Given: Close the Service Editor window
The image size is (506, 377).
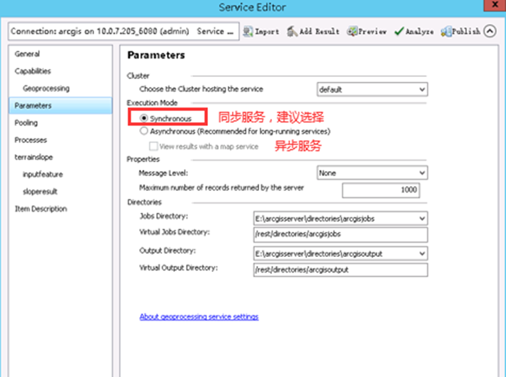Looking at the screenshot, I should 495,5.
